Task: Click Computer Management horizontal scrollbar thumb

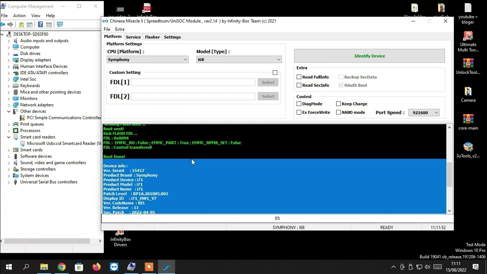Action: (47, 241)
